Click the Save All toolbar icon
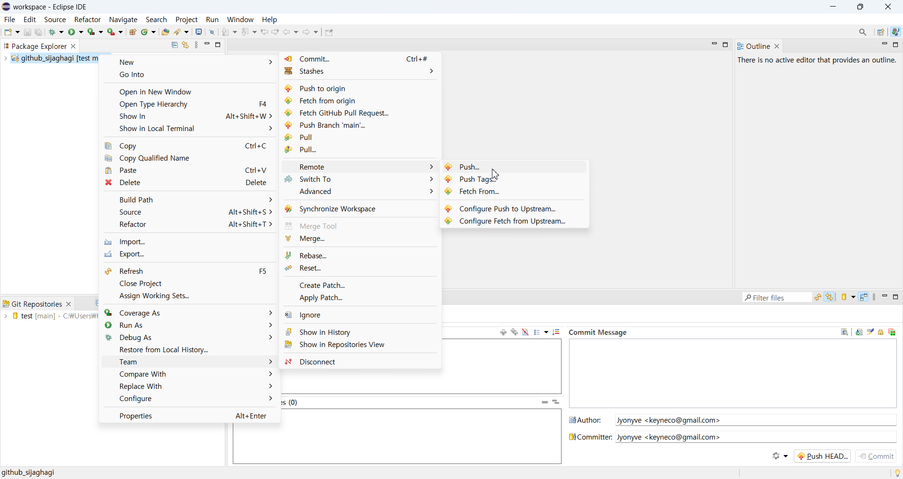Viewport: 903px width, 479px height. click(39, 32)
